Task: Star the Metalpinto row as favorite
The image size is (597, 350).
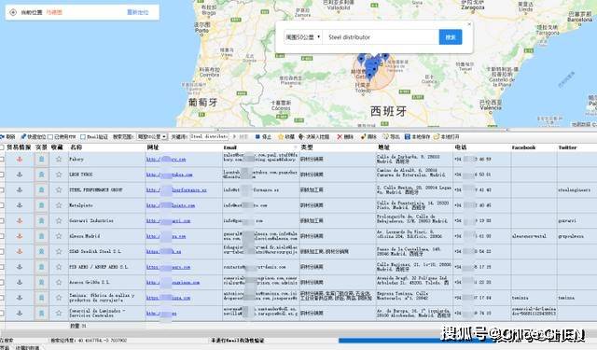Action: (x=59, y=205)
